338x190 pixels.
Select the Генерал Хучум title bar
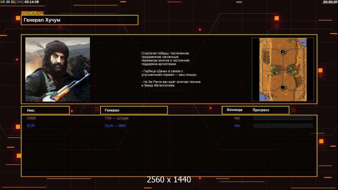pyautogui.click(x=80, y=20)
